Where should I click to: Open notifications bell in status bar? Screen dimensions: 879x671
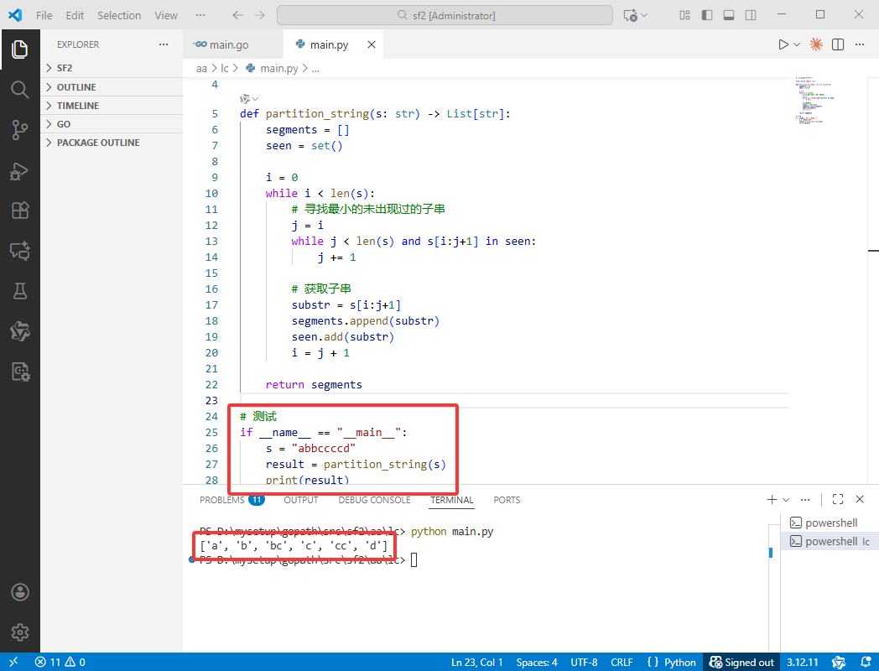coord(866,662)
